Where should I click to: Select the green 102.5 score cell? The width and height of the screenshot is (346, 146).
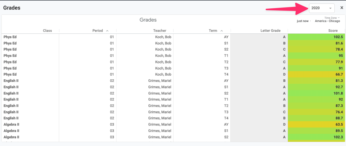pos(316,37)
